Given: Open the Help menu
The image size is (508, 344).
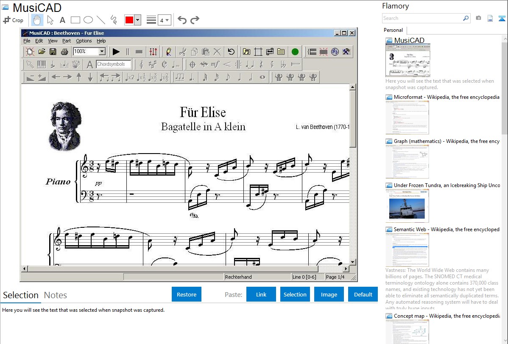Looking at the screenshot, I should pyautogui.click(x=101, y=41).
